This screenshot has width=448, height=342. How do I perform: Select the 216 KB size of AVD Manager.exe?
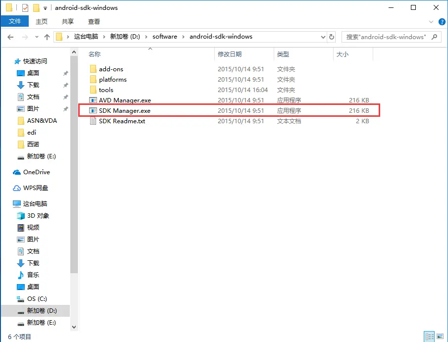click(359, 100)
